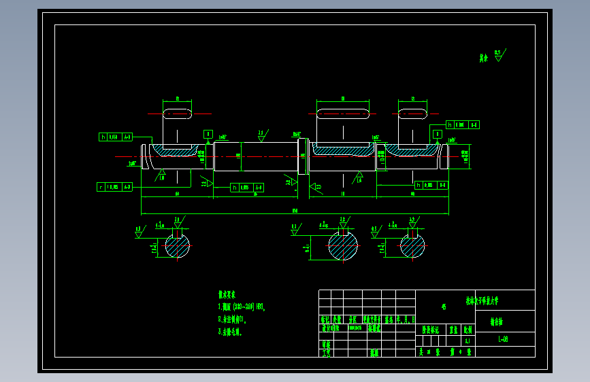This screenshot has height=382, width=590.
Task: Click the 比例 scale header cell
Action: 468,330
